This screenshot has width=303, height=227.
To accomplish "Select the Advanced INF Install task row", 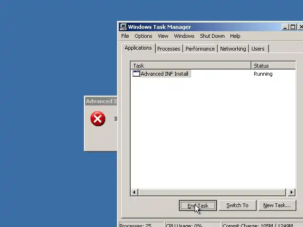I will [213, 74].
